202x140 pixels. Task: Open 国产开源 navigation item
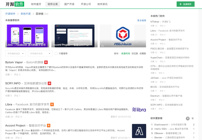(69, 4)
